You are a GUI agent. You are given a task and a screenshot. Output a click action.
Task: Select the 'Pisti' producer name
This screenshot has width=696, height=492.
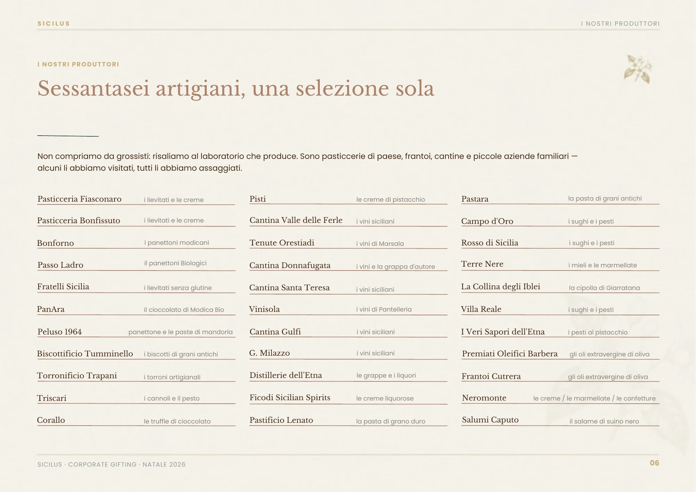[258, 199]
